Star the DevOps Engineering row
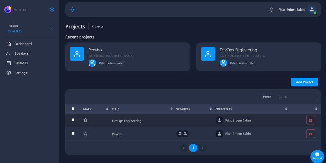The image size is (326, 163). coord(85,120)
